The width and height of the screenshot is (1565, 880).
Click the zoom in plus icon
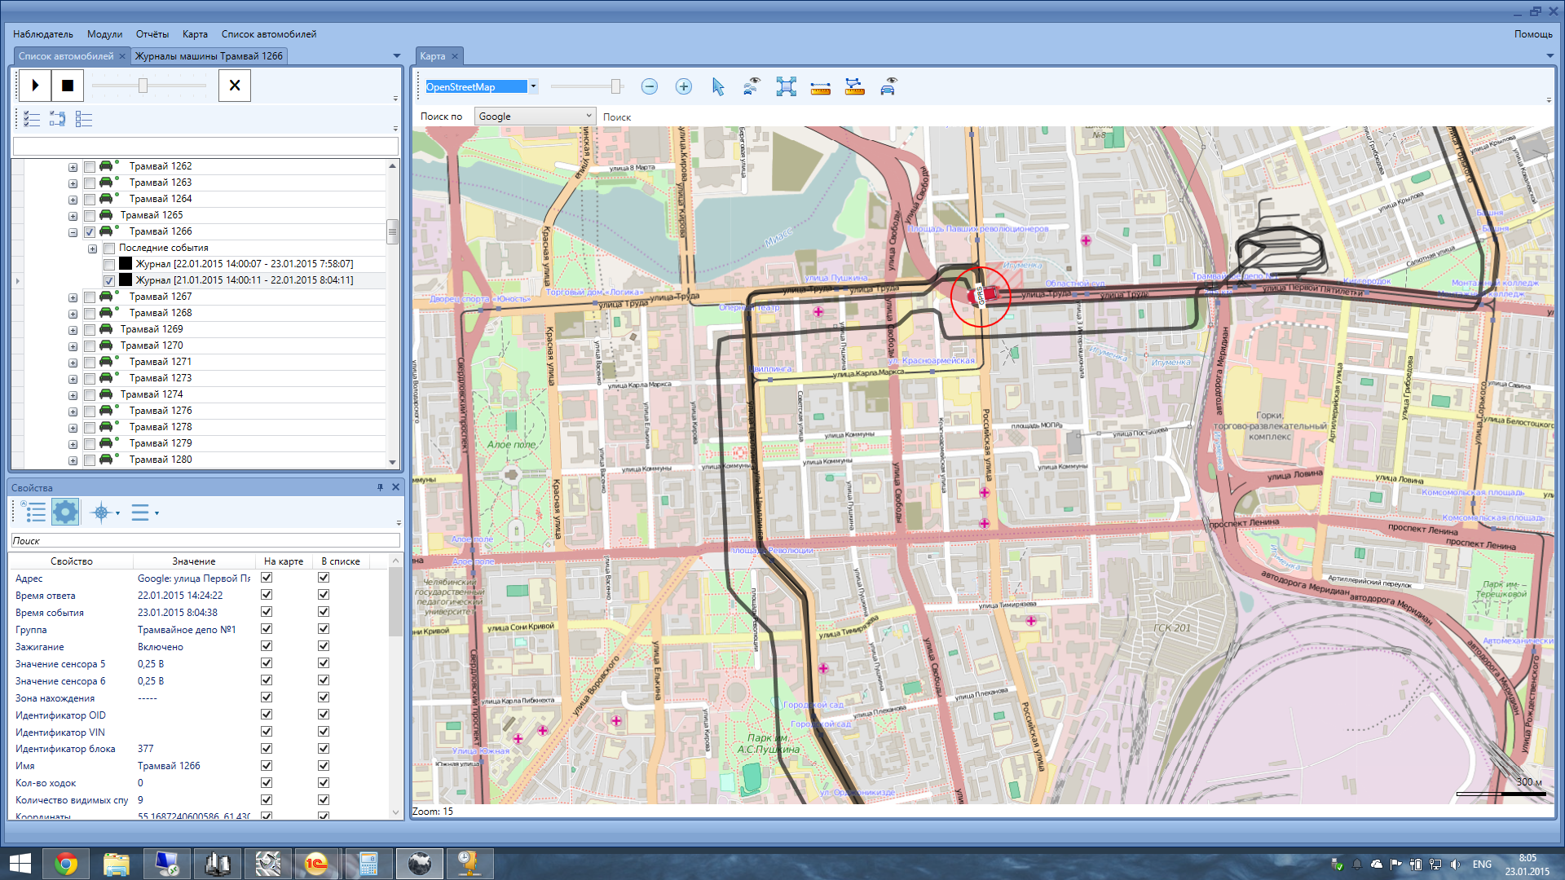click(683, 86)
